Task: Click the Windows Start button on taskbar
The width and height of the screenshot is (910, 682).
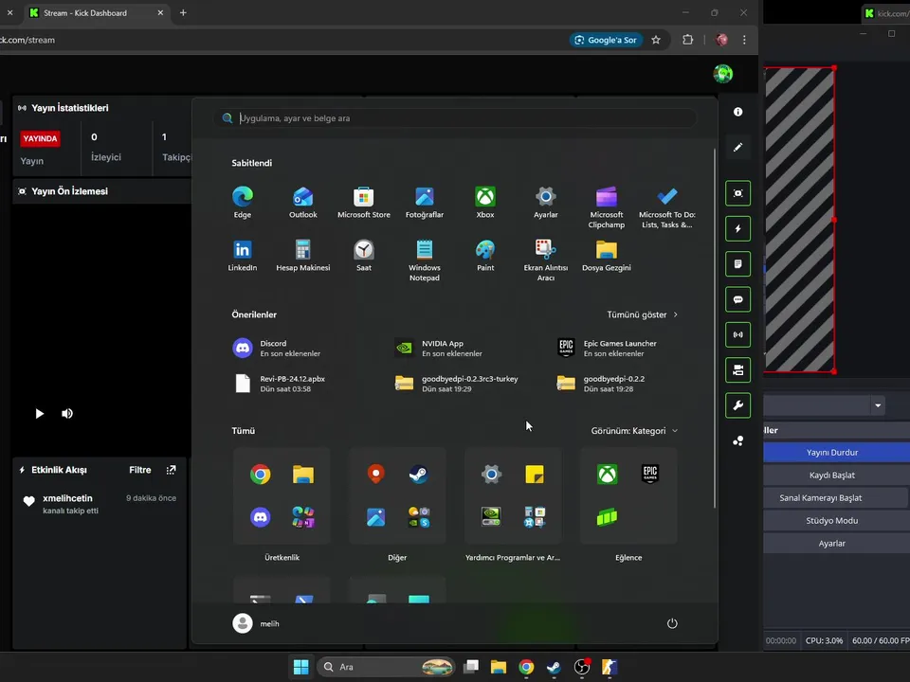Action: click(x=300, y=667)
